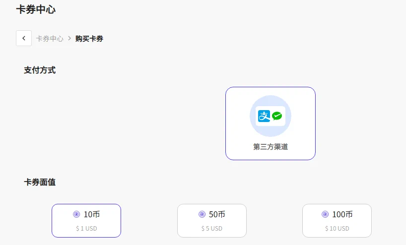Viewport: 406px width, 245px height.
Task: Click the back arrow button
Action: point(24,38)
